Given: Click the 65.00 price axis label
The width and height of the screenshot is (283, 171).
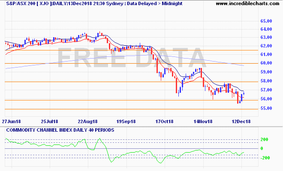Looking at the screenshot, I should click(266, 21).
